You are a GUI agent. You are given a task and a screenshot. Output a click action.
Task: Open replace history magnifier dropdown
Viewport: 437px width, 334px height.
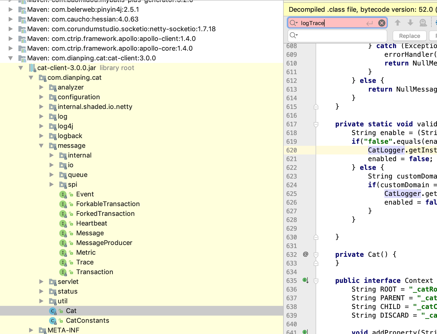294,35
